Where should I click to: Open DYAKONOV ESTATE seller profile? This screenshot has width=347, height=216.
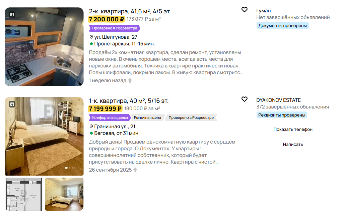click(278, 100)
